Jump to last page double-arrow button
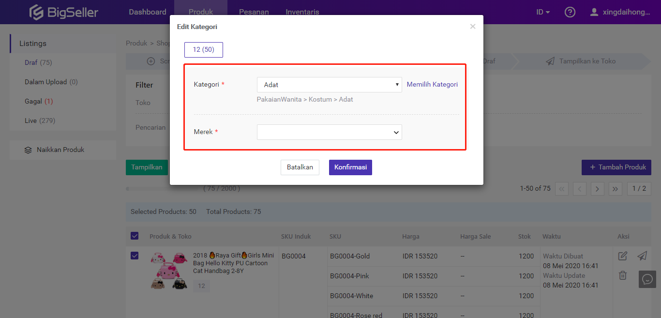661x318 pixels. (x=615, y=189)
